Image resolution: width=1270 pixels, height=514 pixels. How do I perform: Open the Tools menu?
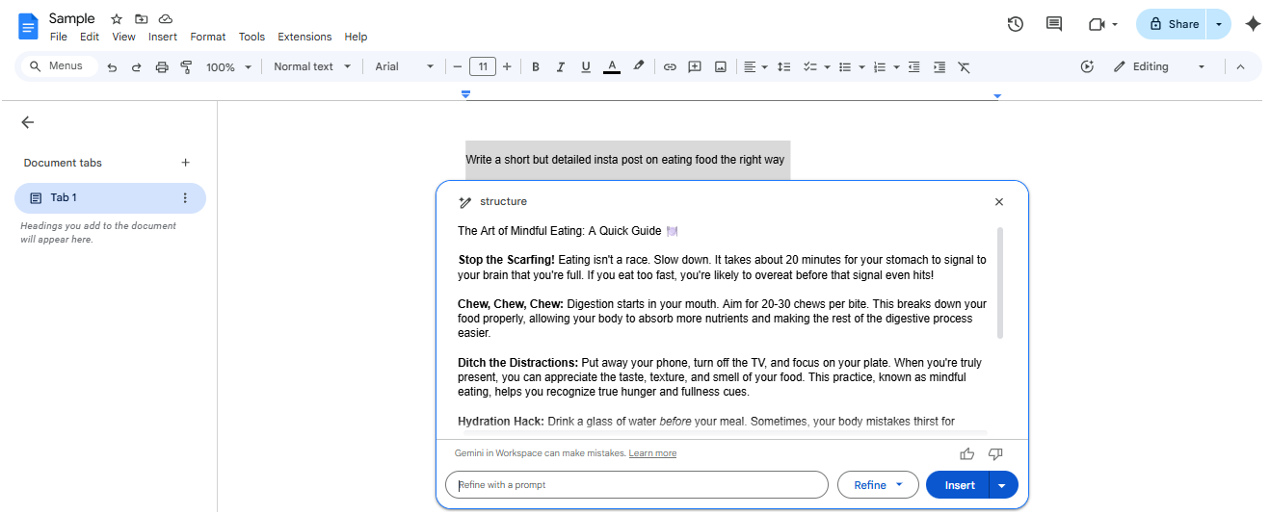[251, 37]
